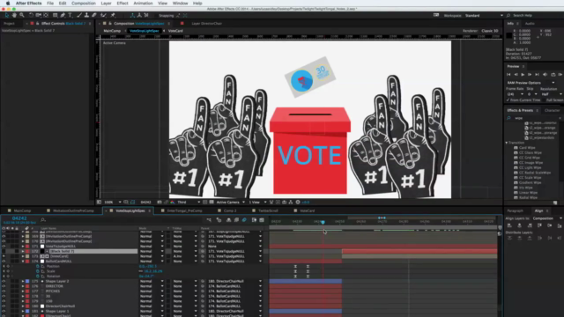Select the Puppet Pin tool
Image resolution: width=564 pixels, height=317 pixels.
pyautogui.click(x=113, y=15)
